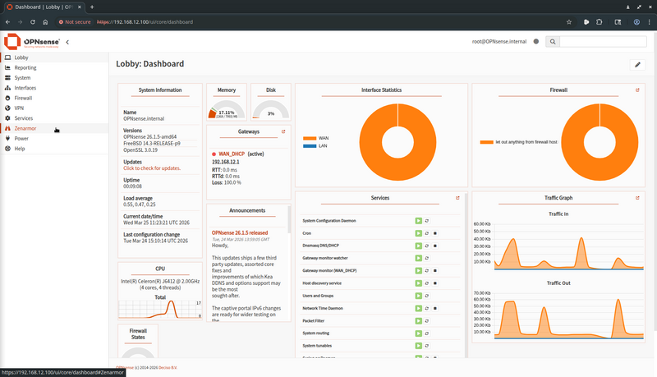The height and width of the screenshot is (377, 657).
Task: Toggle the LAN legend in Interface Statistics
Action: click(315, 145)
